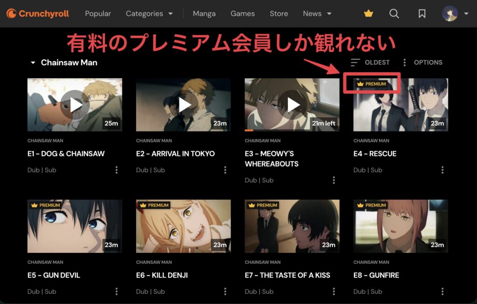Screen dimensions: 477x304
Task: Click the Crunchyroll logo
Action: [36, 14]
